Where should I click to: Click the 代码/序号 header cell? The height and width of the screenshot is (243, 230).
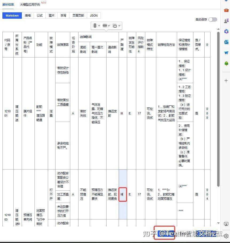tap(8, 45)
